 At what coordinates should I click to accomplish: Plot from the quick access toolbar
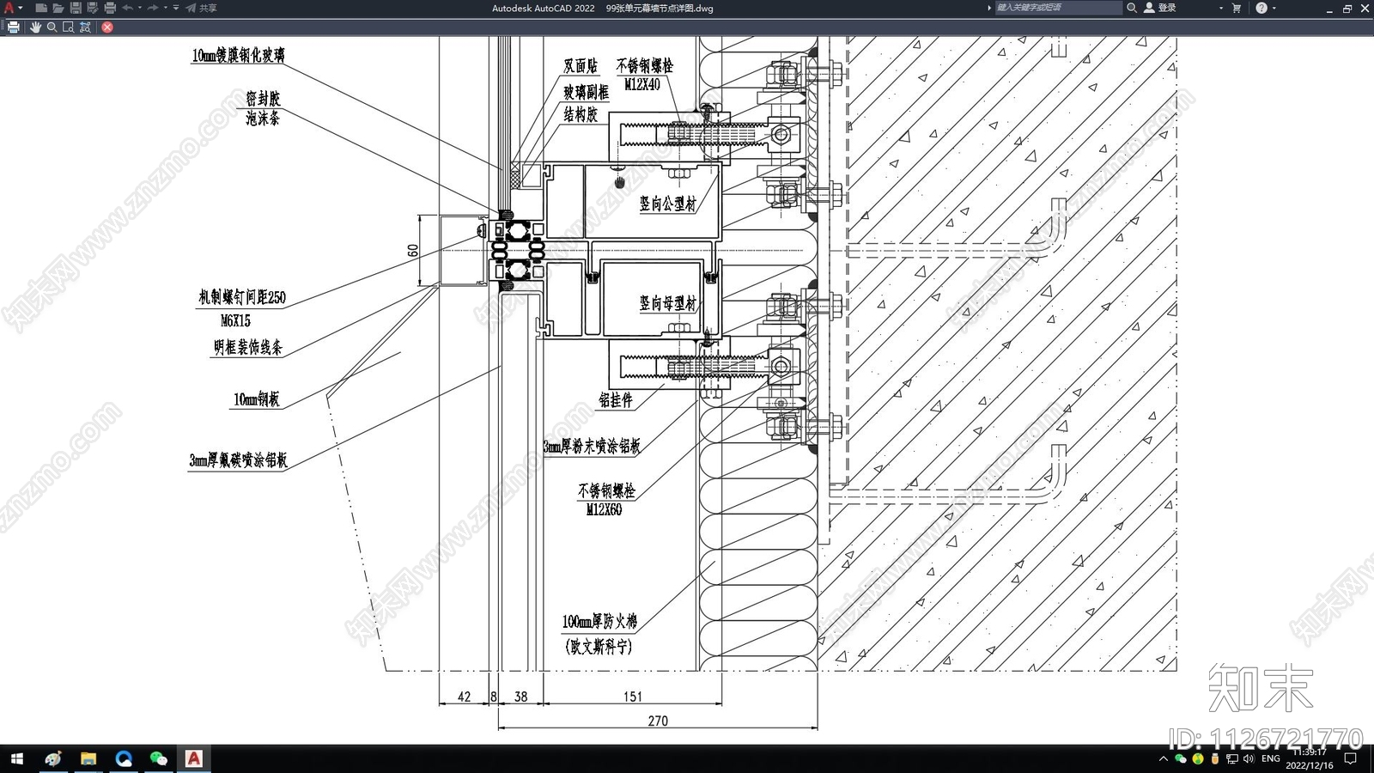(x=110, y=8)
